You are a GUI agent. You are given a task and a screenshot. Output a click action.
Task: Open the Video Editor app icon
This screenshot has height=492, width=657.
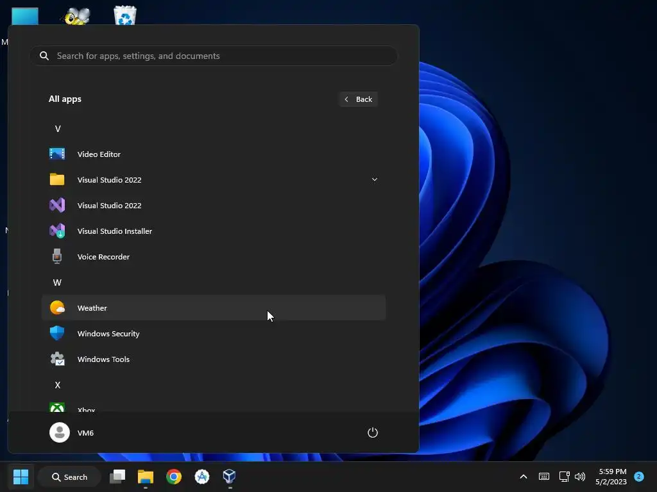(57, 154)
